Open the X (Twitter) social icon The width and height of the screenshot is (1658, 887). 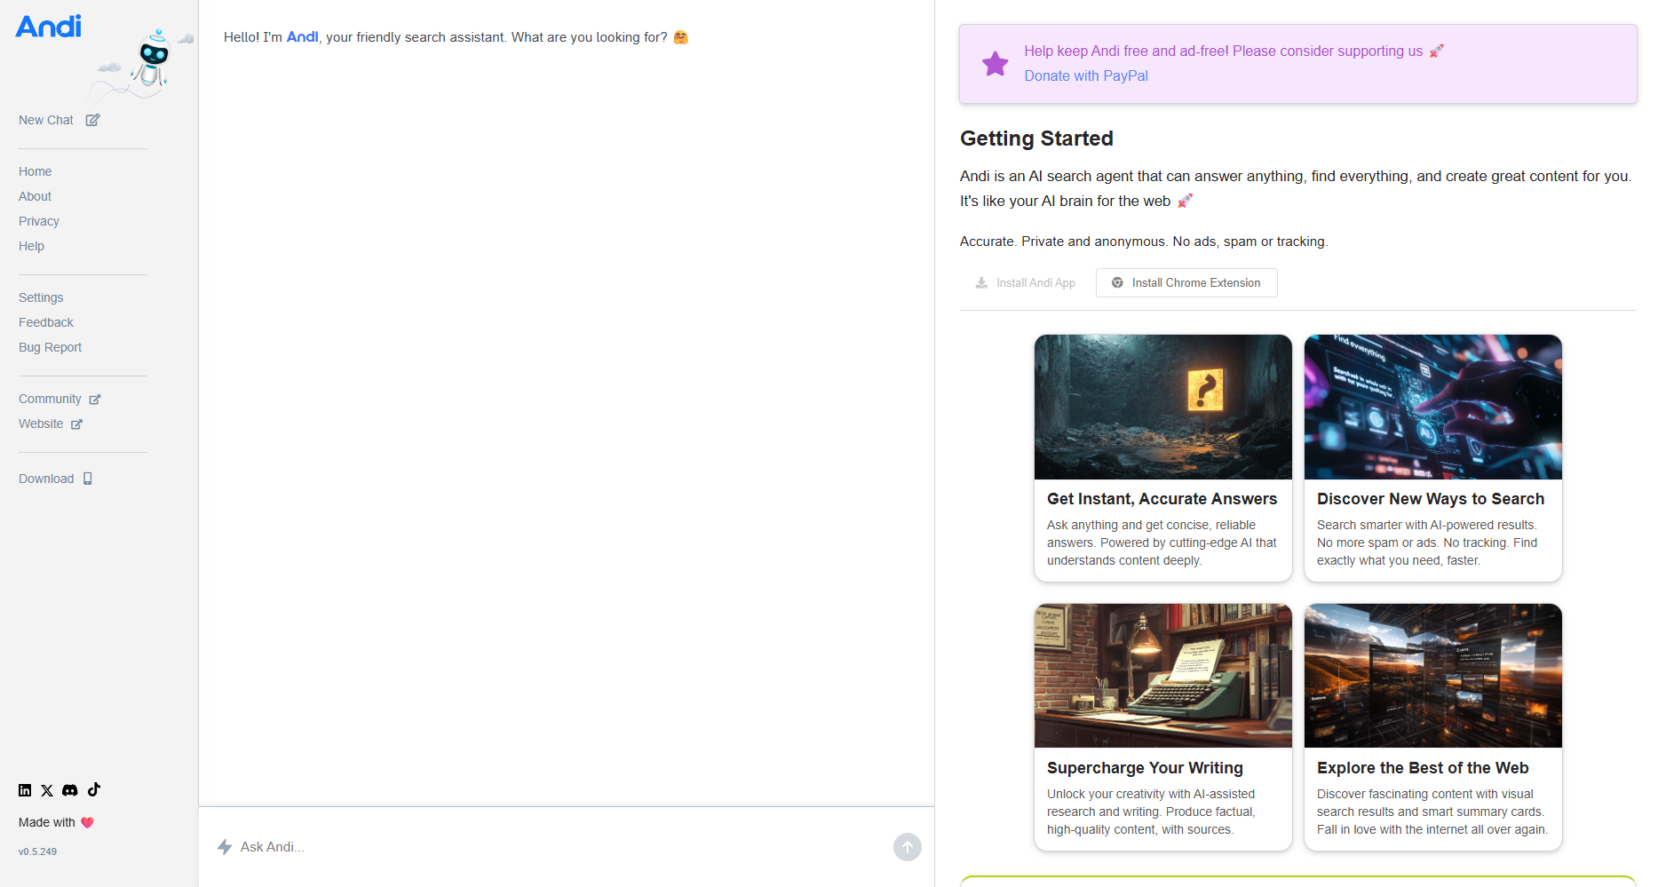point(47,790)
